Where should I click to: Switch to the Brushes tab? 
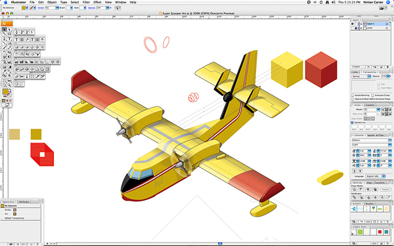(x=369, y=204)
